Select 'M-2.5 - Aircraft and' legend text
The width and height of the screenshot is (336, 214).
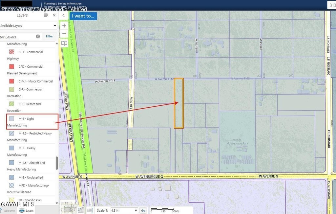tap(32, 163)
